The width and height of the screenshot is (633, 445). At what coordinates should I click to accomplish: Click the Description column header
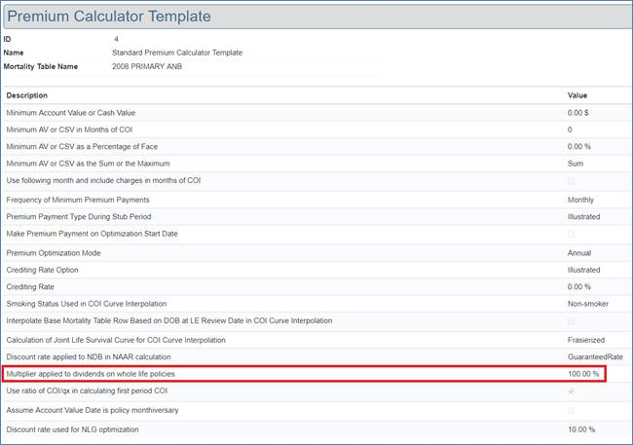point(27,95)
